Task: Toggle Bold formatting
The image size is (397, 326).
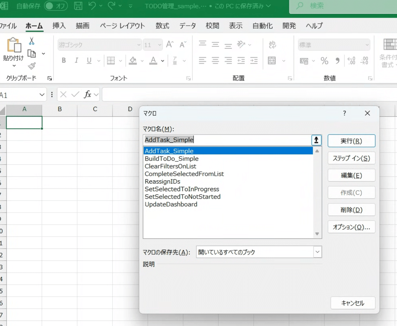Action: tap(63, 61)
